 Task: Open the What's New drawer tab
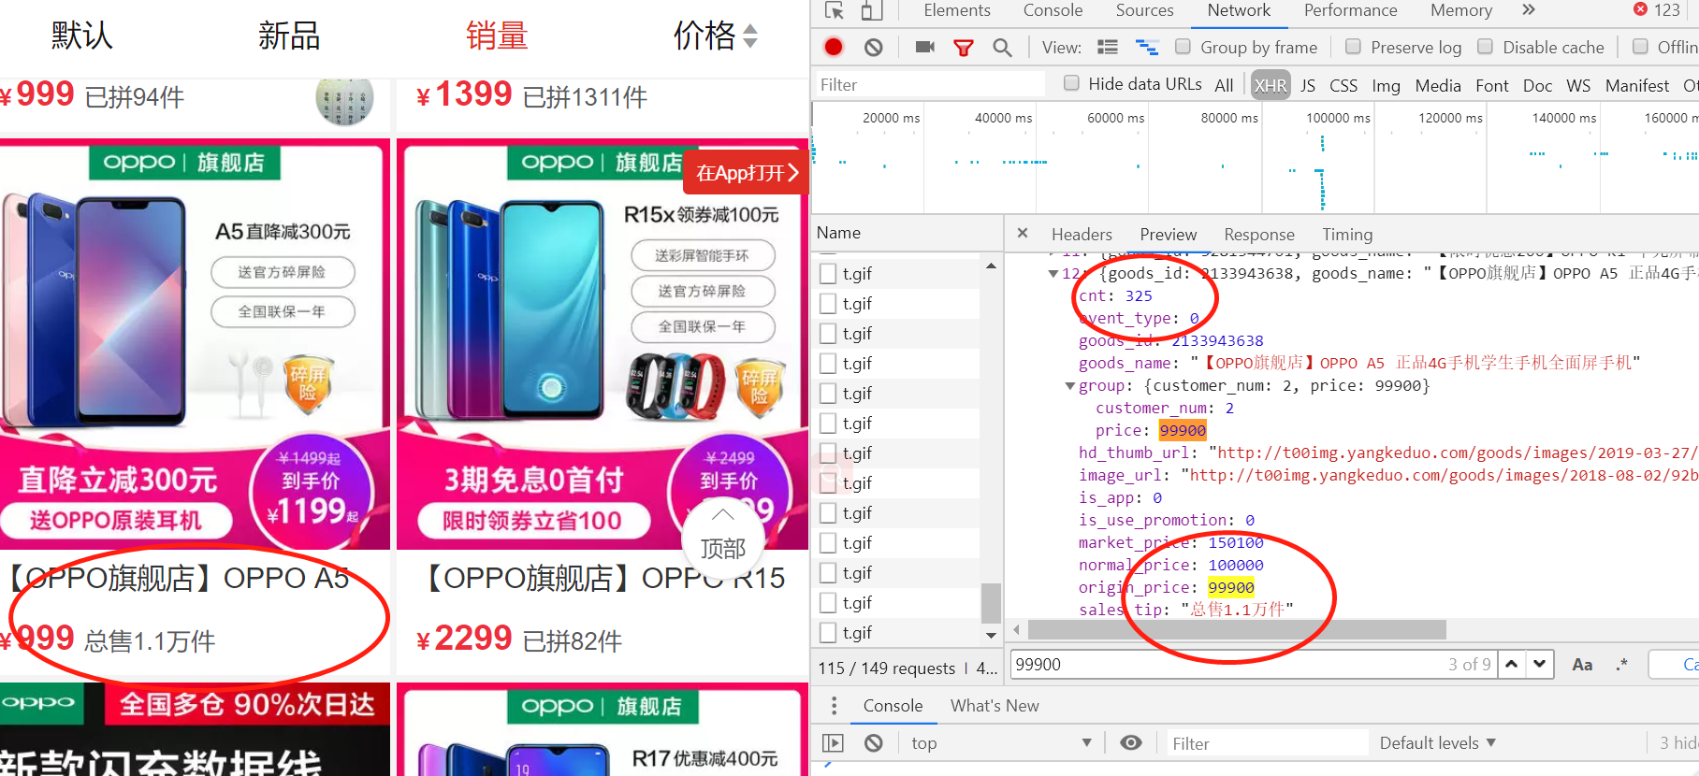point(995,706)
